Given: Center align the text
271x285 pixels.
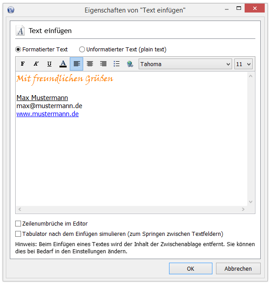Looking at the screenshot, I should (90, 64).
